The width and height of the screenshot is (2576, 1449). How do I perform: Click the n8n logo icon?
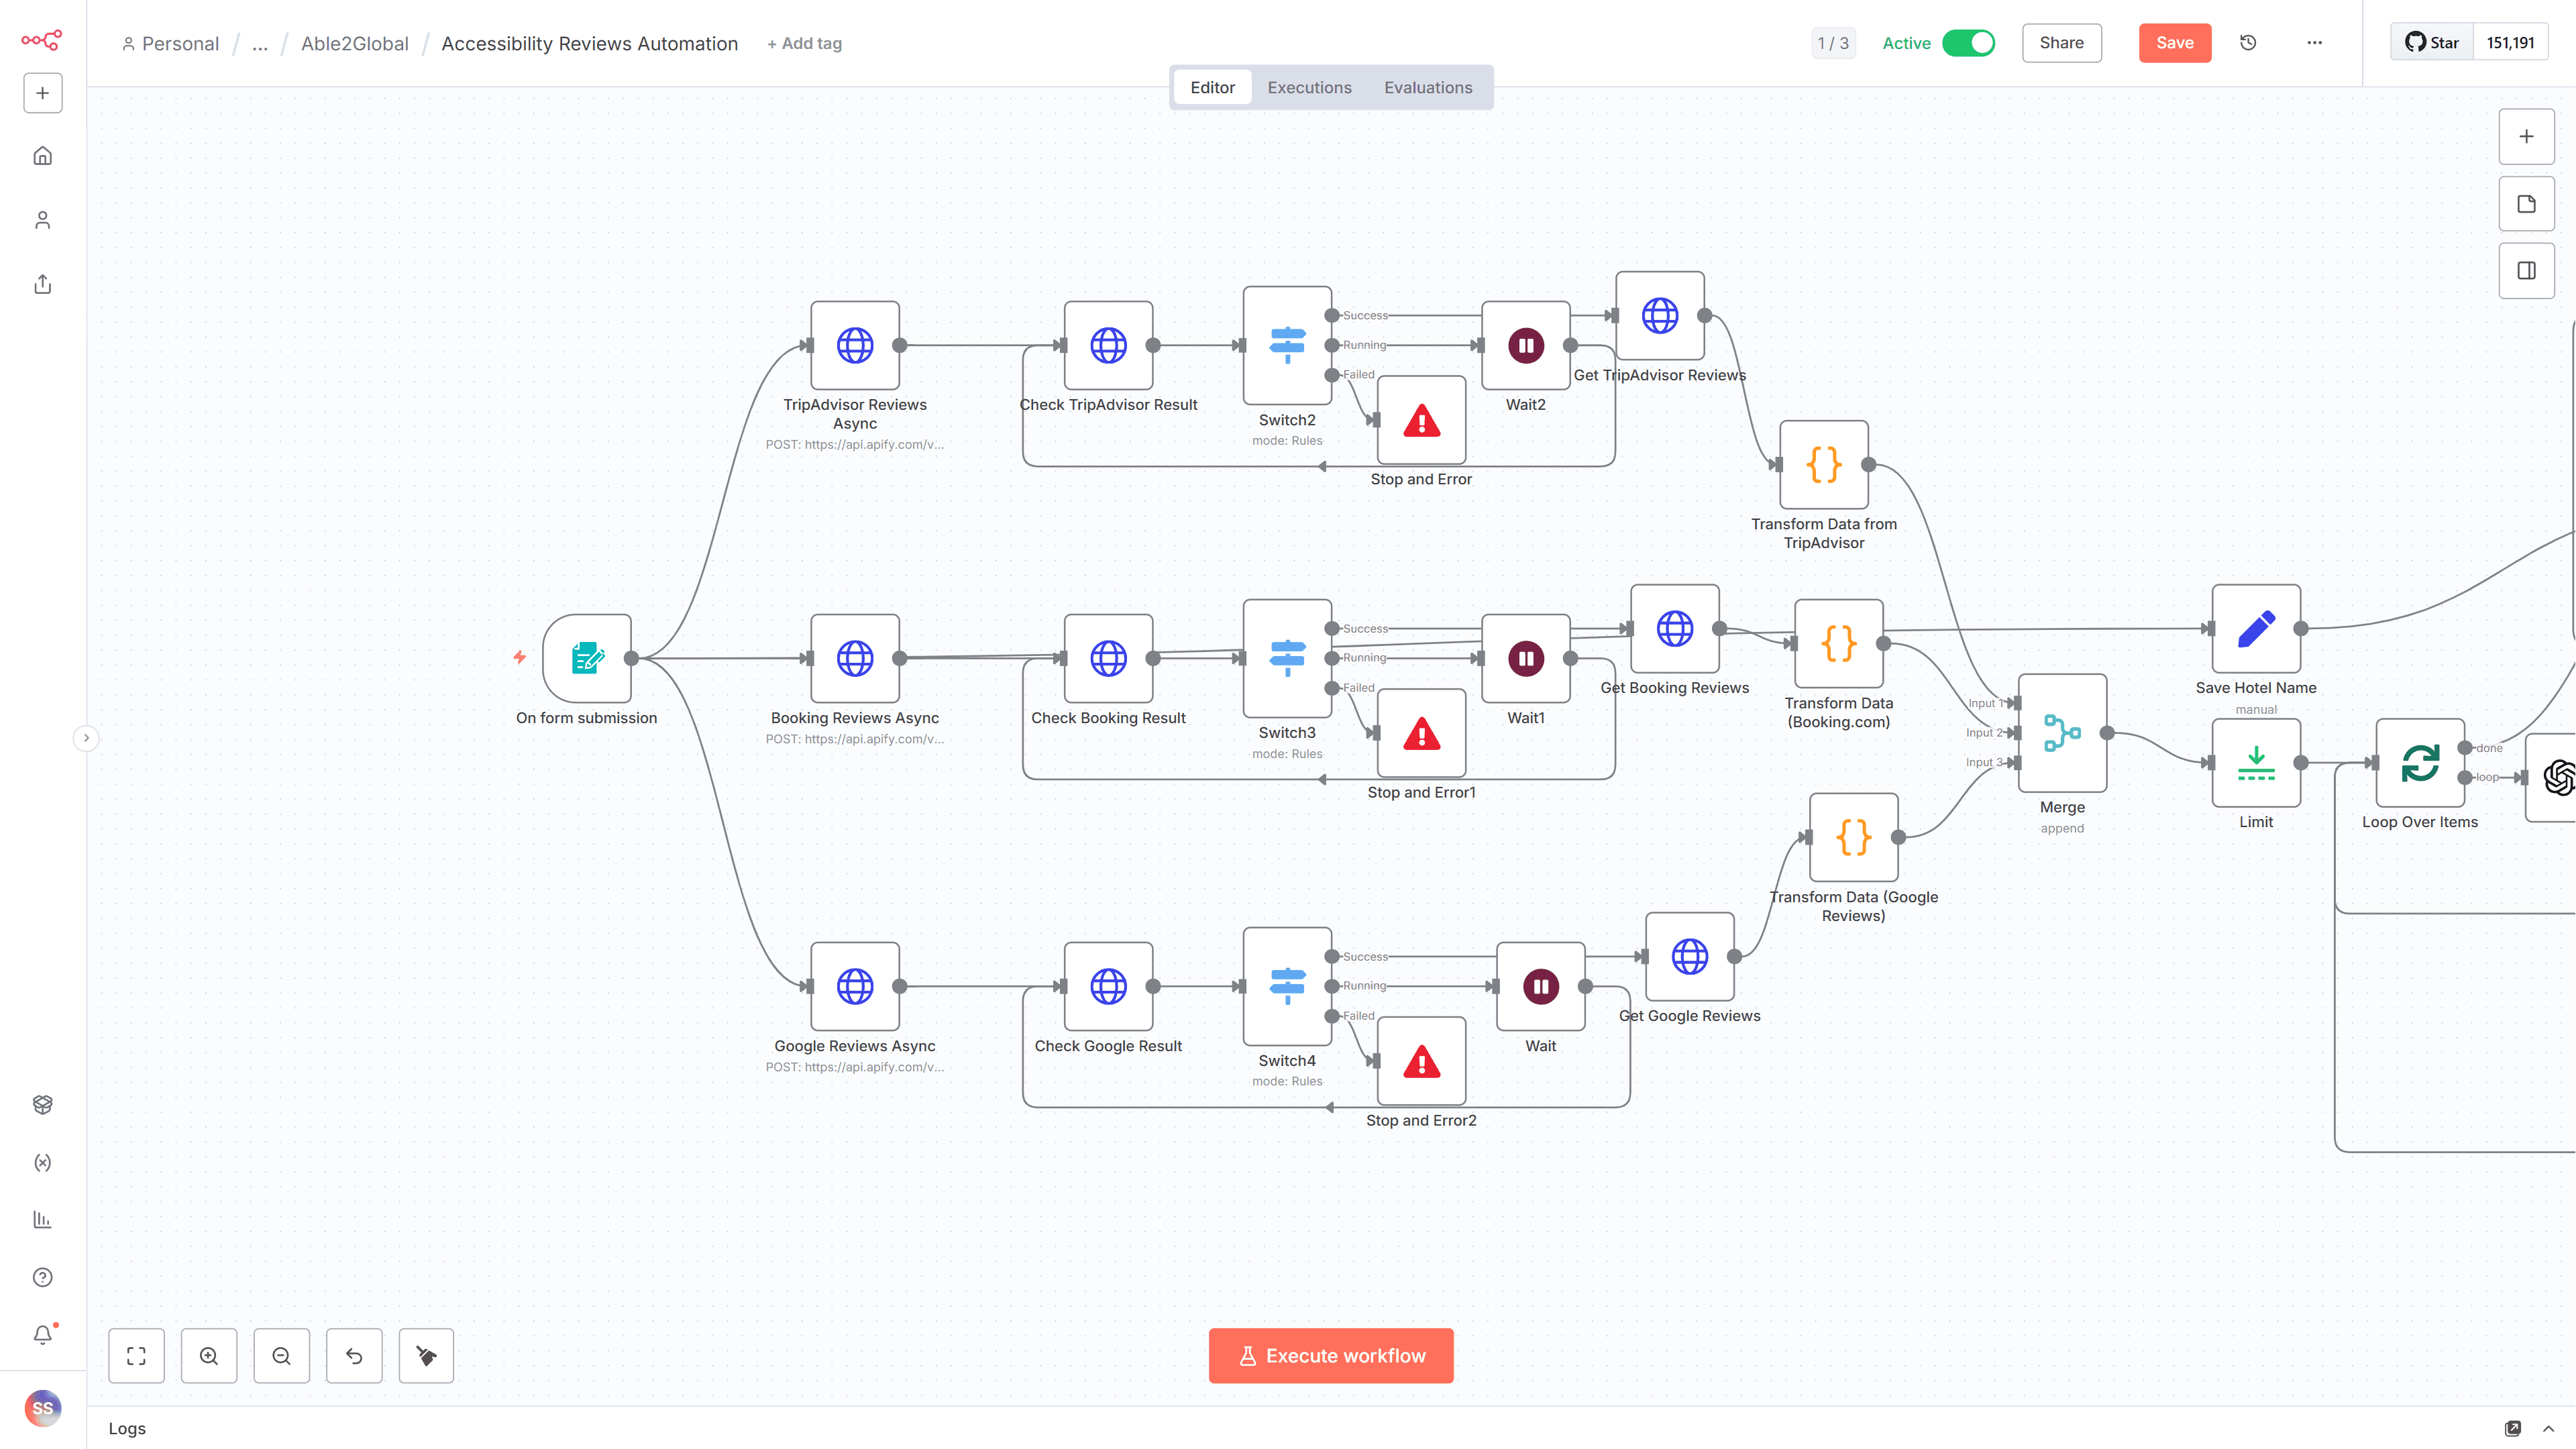click(42, 40)
